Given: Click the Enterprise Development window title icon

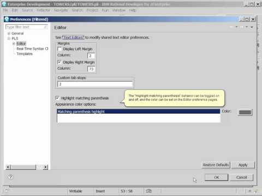Looking at the screenshot, I should coord(4,4).
